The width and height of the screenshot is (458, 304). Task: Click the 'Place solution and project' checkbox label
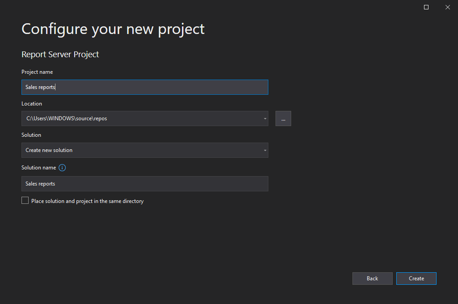87,201
